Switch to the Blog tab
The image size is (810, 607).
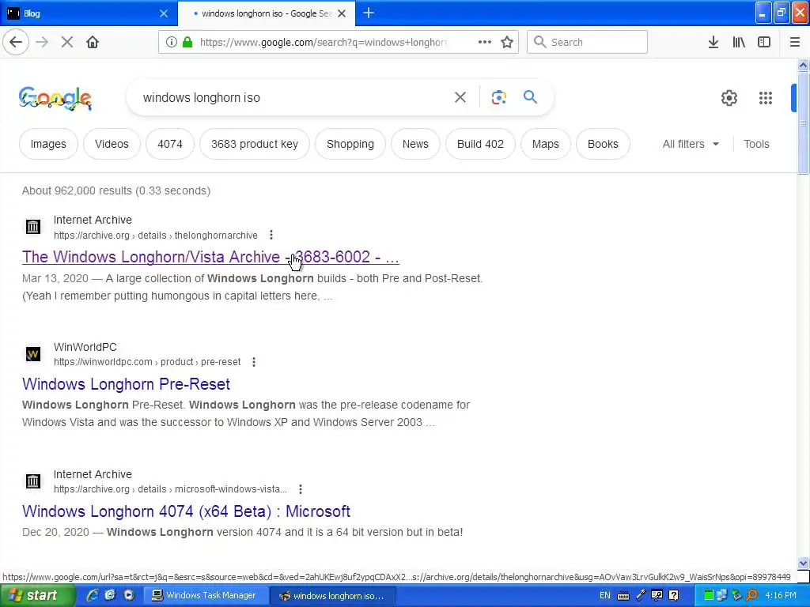(89, 13)
